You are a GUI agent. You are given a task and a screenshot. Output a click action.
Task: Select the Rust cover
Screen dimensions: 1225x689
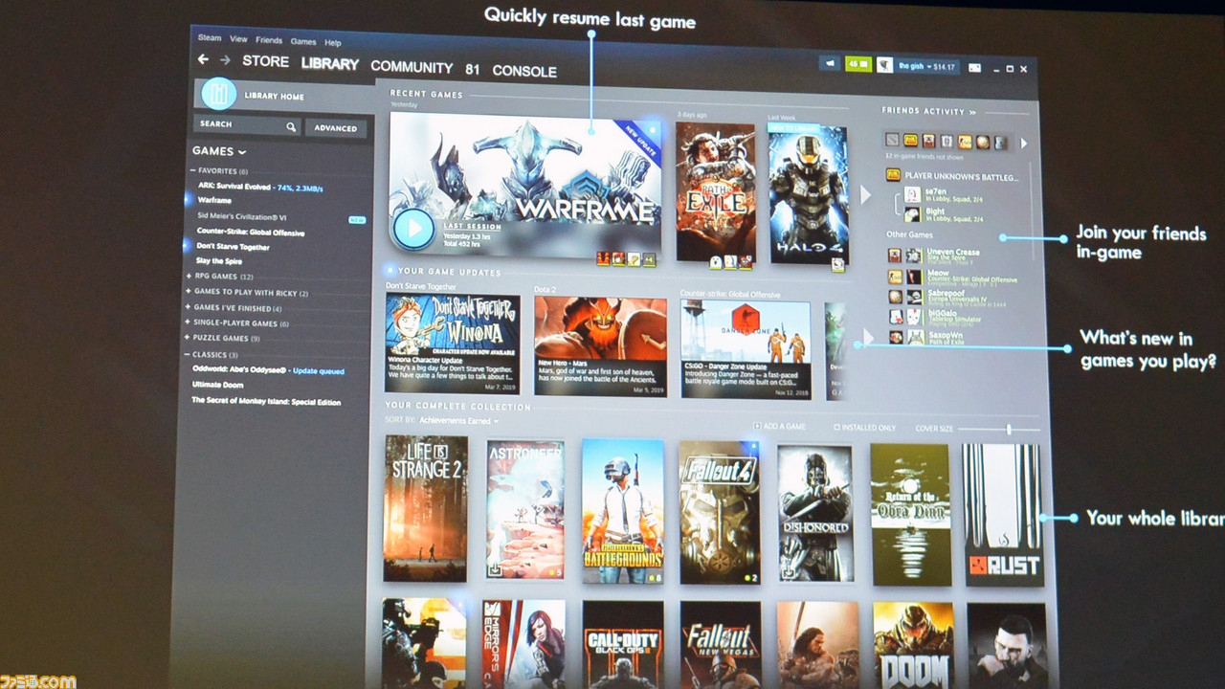click(1003, 515)
